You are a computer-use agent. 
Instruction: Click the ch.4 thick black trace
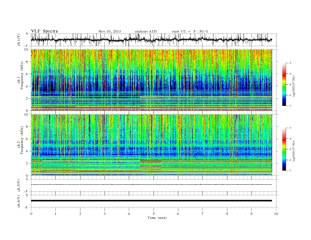click(x=151, y=201)
